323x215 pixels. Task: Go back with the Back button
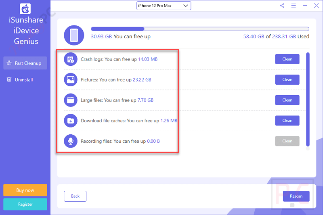[75, 196]
